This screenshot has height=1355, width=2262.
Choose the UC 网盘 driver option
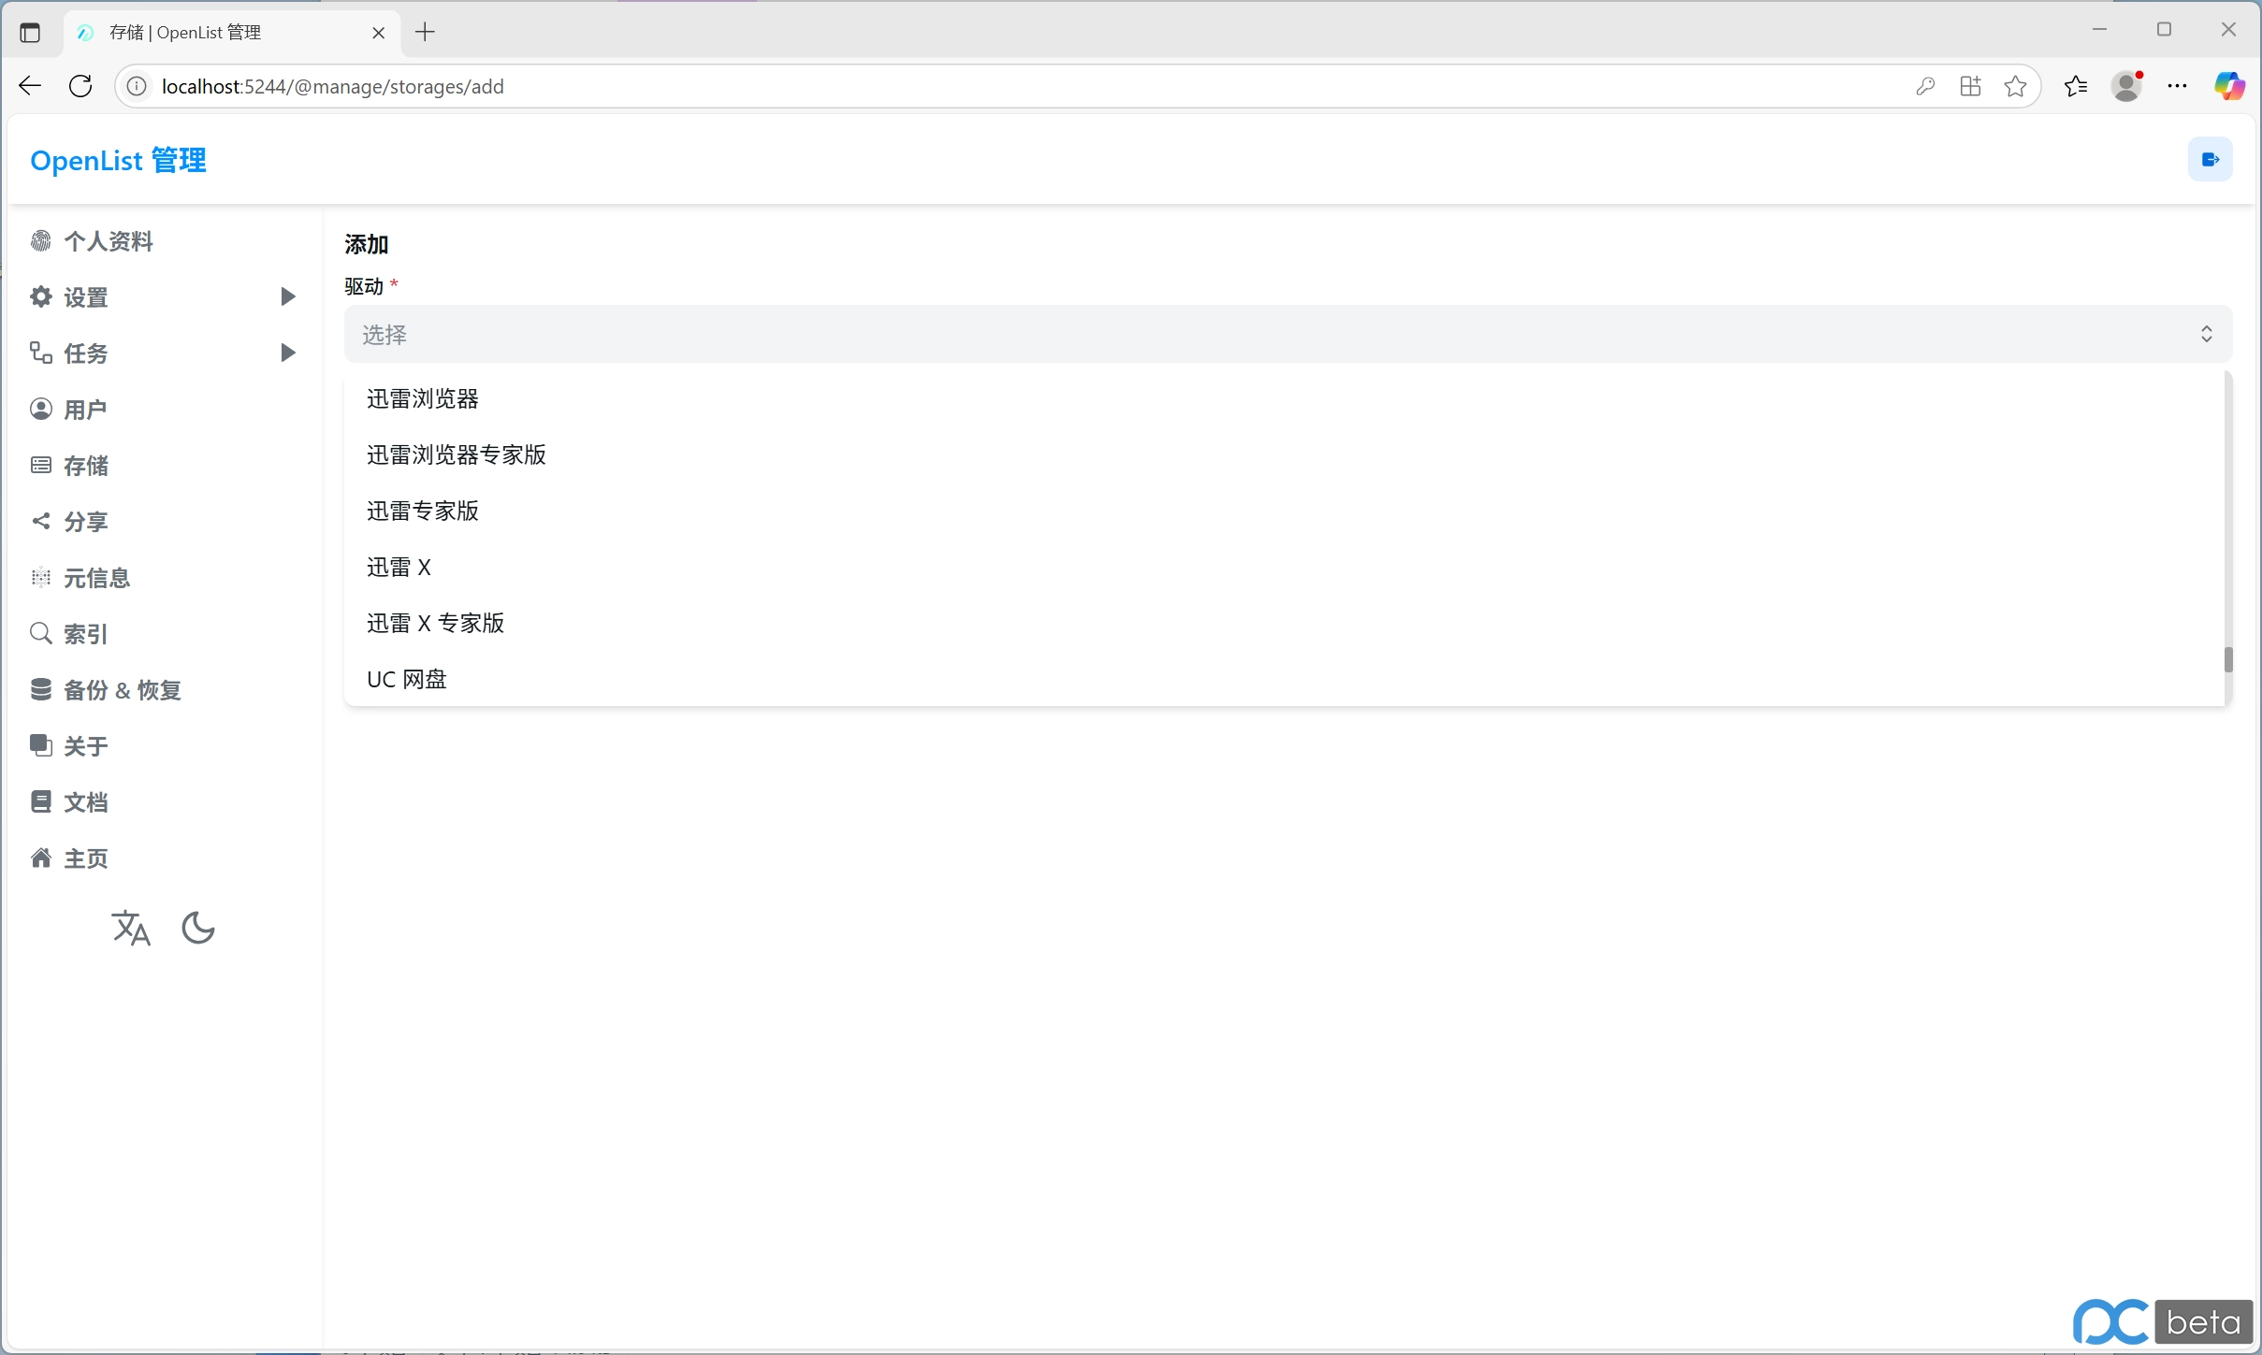407,680
